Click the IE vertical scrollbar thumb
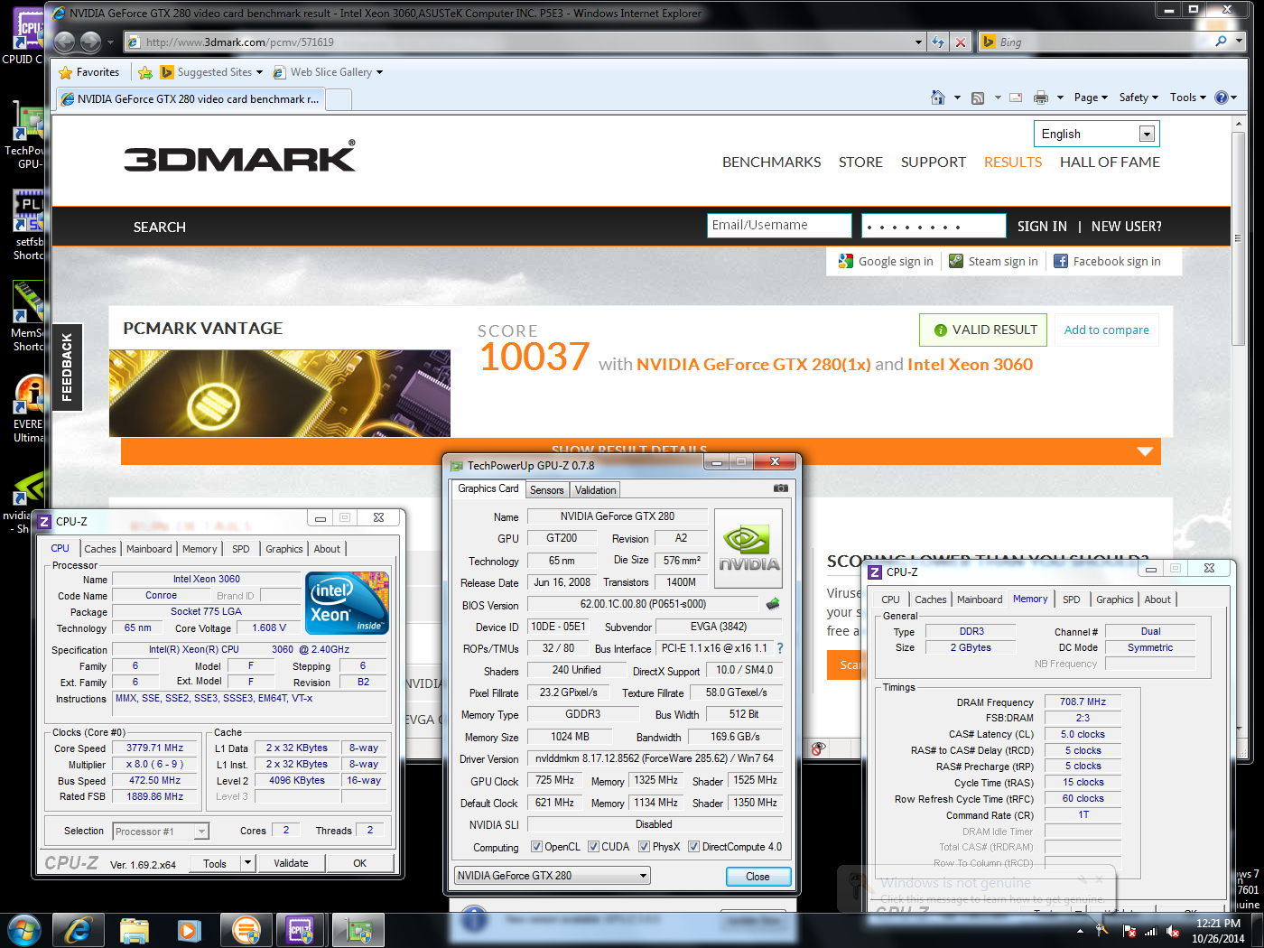This screenshot has height=948, width=1264. [1239, 239]
